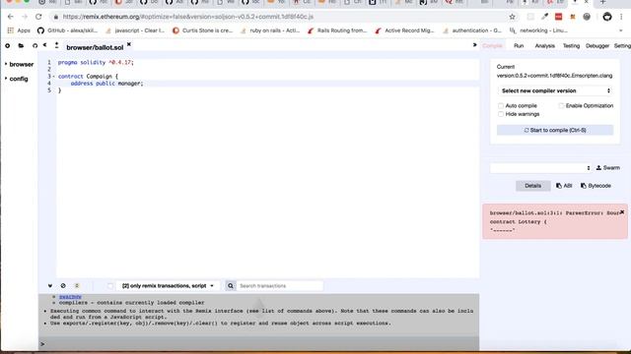The width and height of the screenshot is (631, 354).
Task: Reload the Remix page
Action: 38,17
